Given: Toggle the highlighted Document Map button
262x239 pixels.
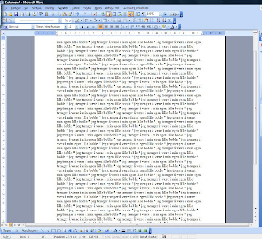Looking at the screenshot, I should click(x=131, y=14).
